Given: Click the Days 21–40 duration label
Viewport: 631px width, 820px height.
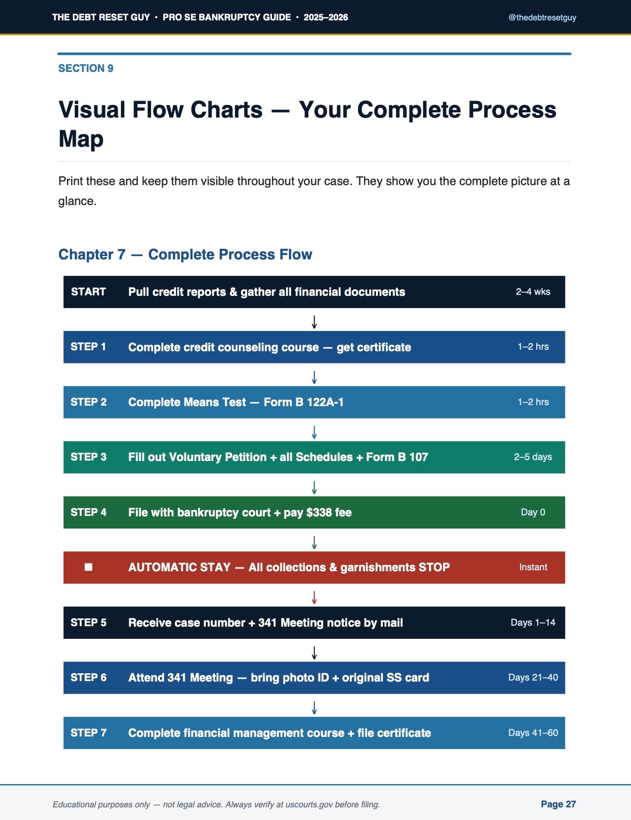Looking at the screenshot, I should [533, 677].
